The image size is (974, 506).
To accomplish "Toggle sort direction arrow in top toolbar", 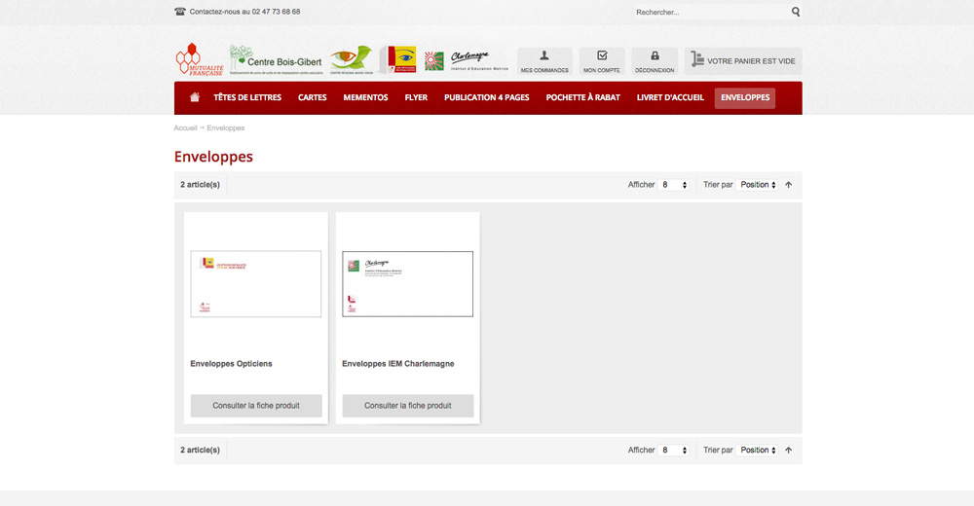I will (x=788, y=185).
